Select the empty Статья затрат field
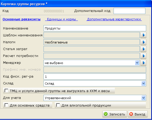Image resolution: width=152 pixels, height=120 pixels. point(92,49)
